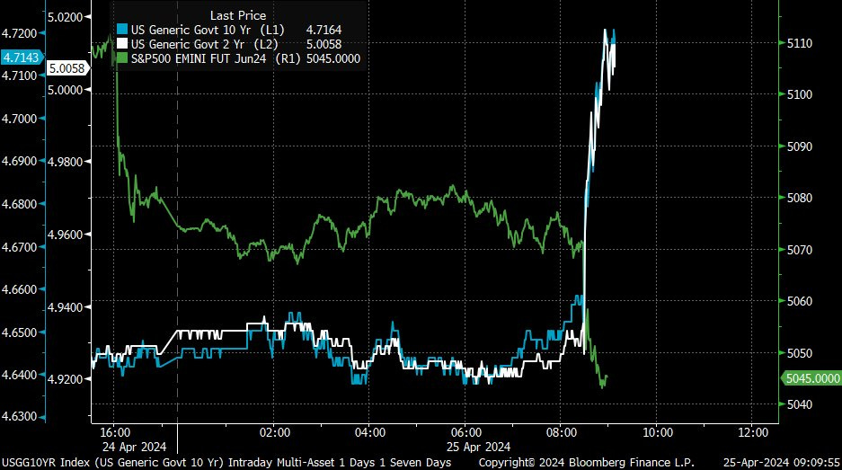Select the 24 Apr 2024 date label

coord(134,446)
